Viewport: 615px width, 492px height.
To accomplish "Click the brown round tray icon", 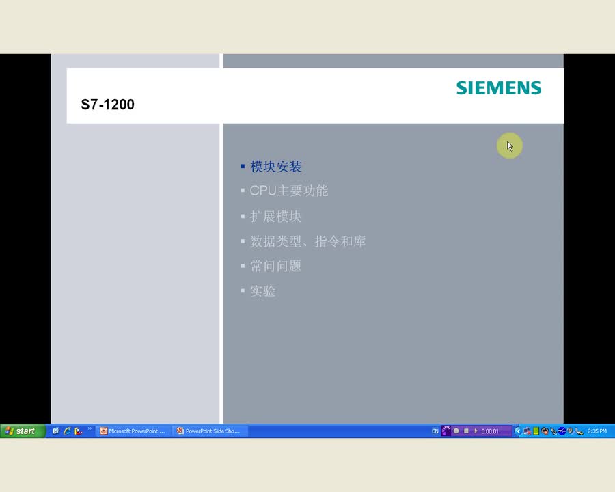I will tap(545, 430).
